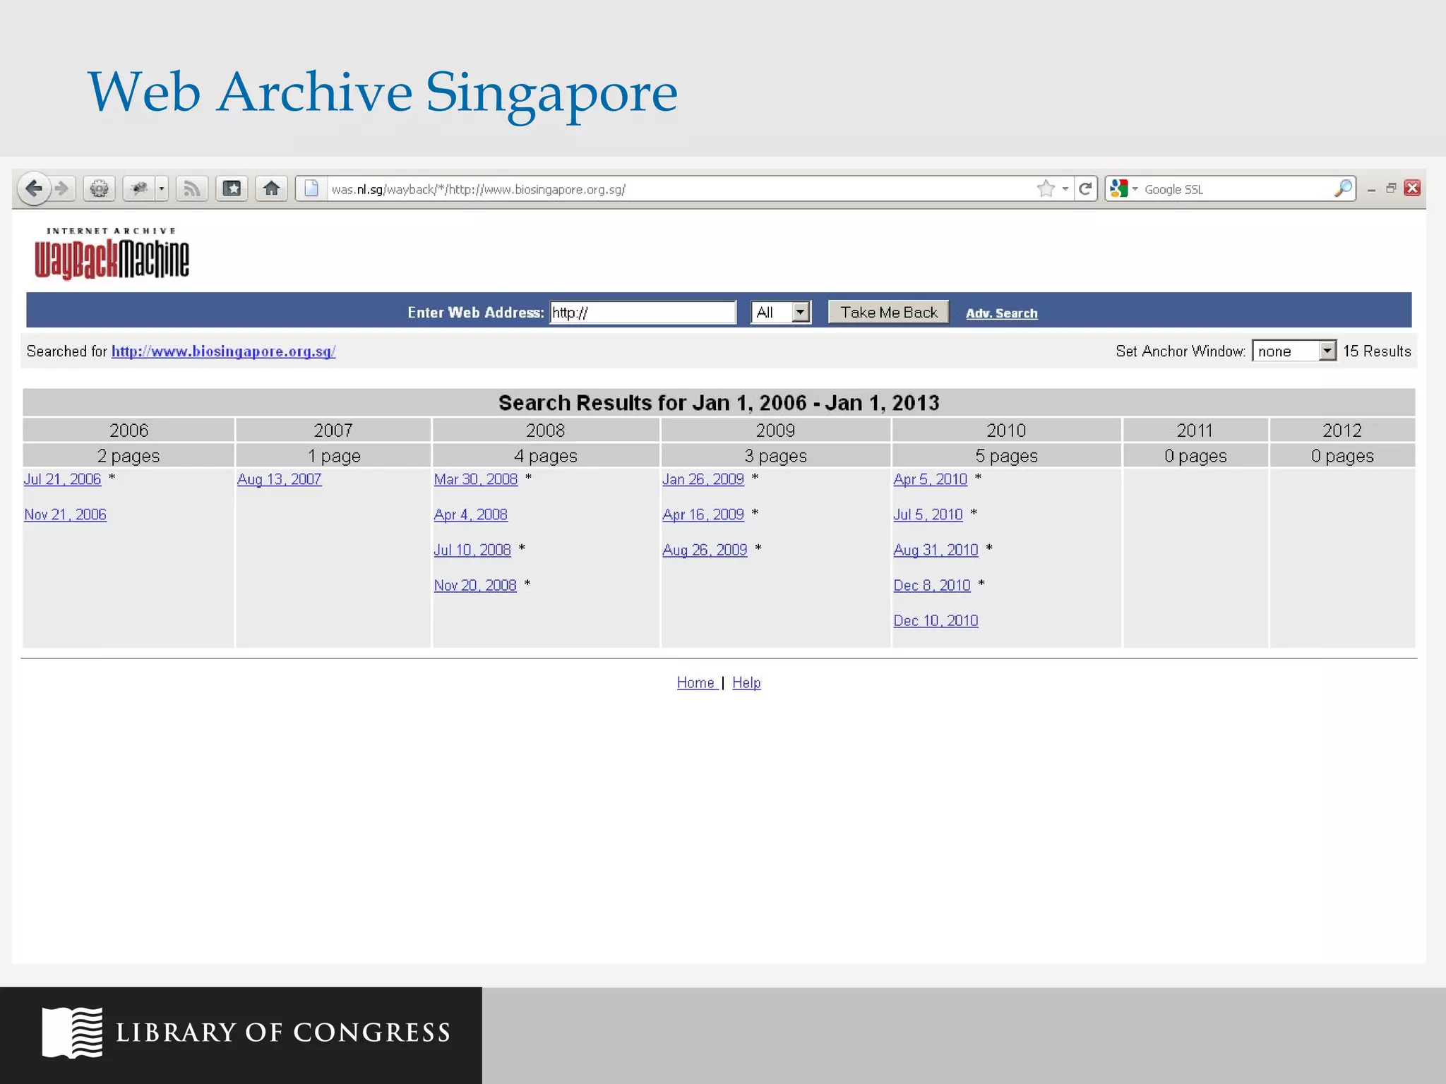Click the page identity icon in address bar
The width and height of the screenshot is (1446, 1084).
[311, 188]
